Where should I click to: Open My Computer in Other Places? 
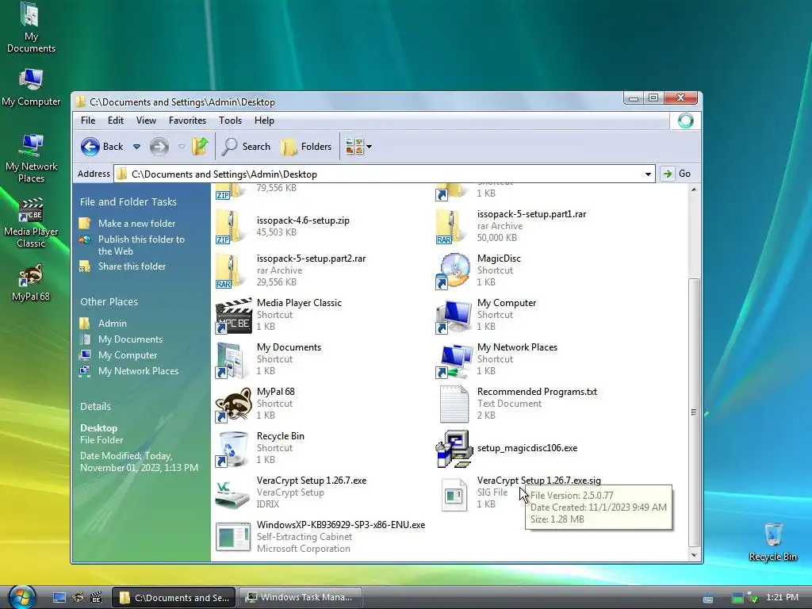point(128,355)
